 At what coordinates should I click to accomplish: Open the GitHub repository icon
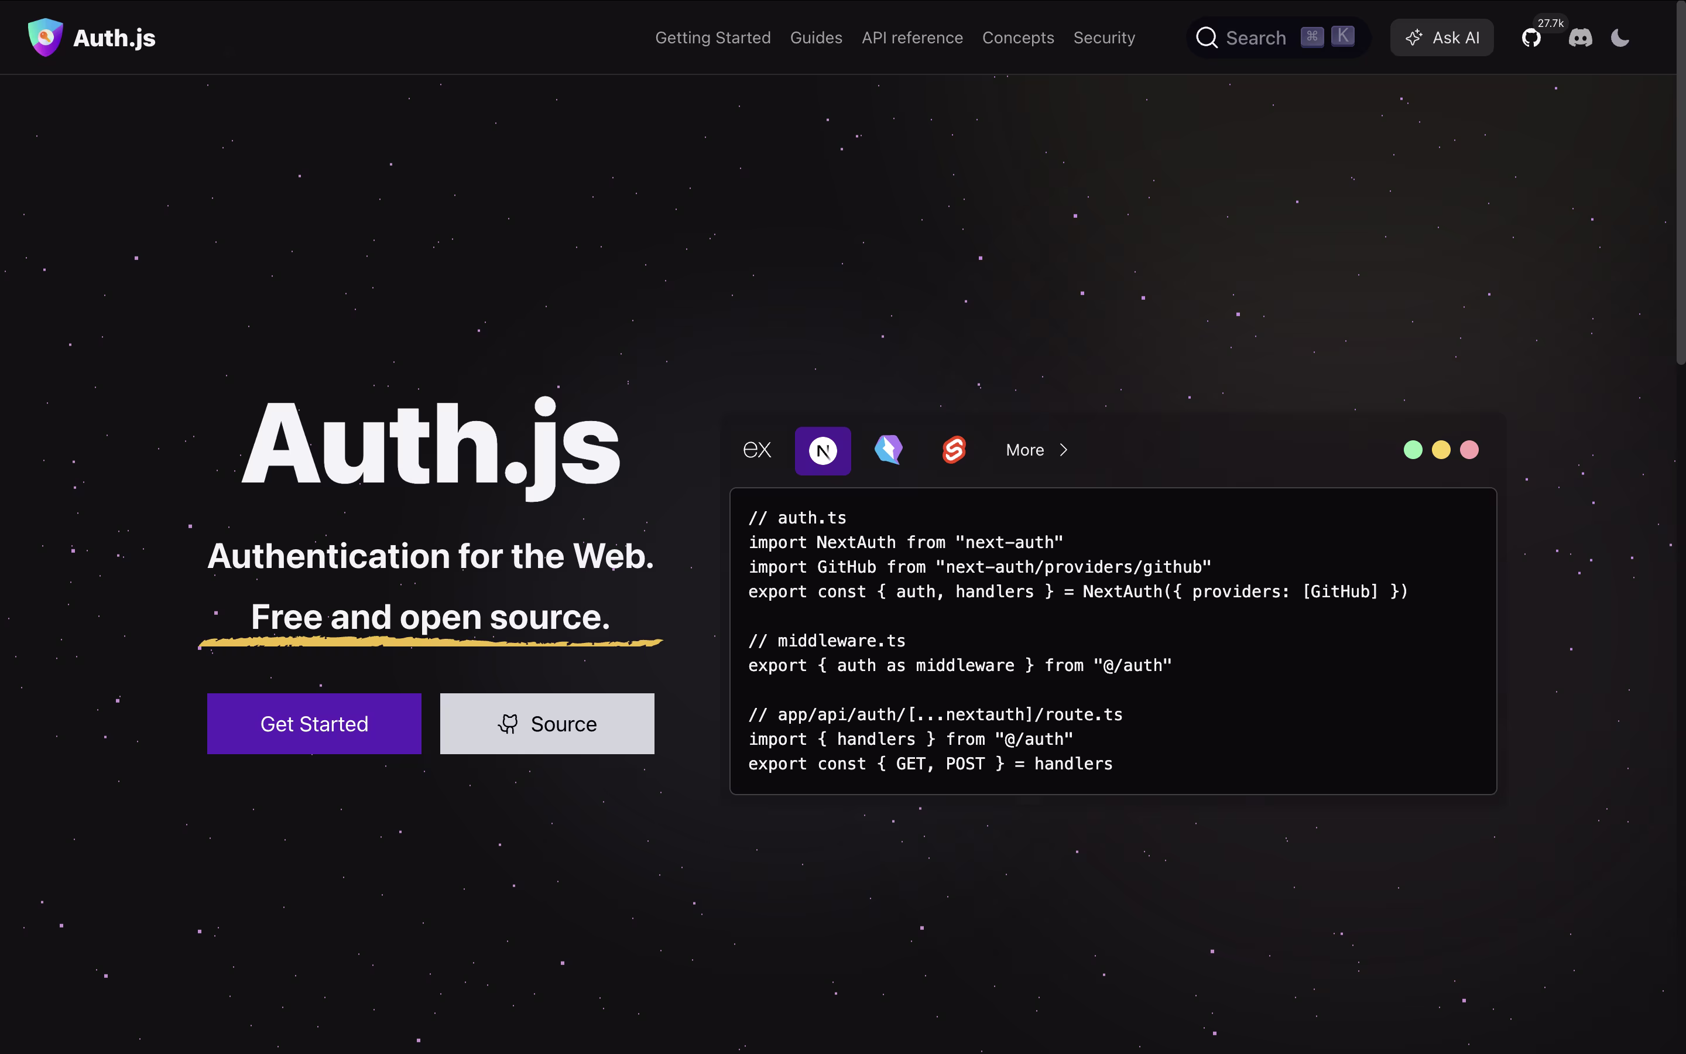click(1531, 37)
